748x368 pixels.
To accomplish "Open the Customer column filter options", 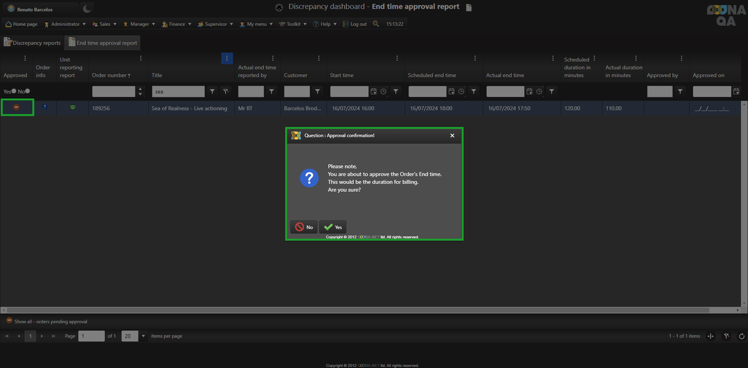I will point(317,92).
